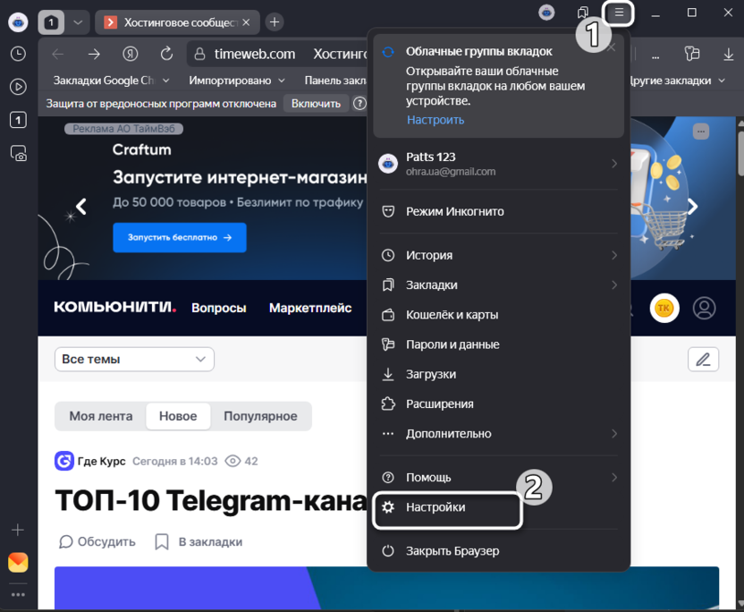Add a sidebar app with plus icon
The height and width of the screenshot is (612, 744).
[x=18, y=530]
